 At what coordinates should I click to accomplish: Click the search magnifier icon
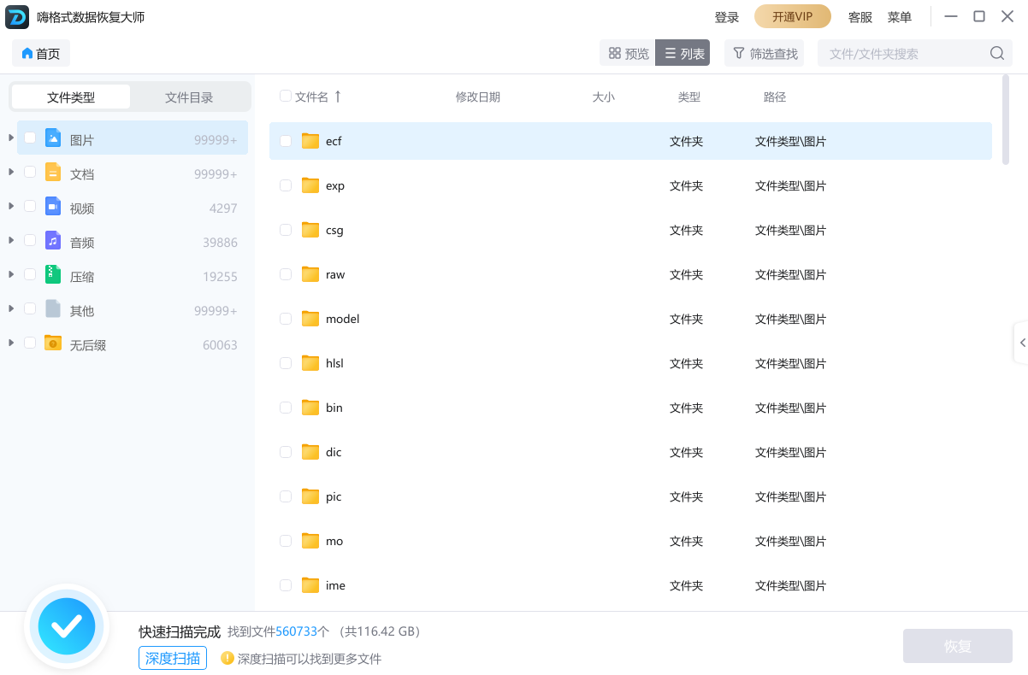coord(996,52)
